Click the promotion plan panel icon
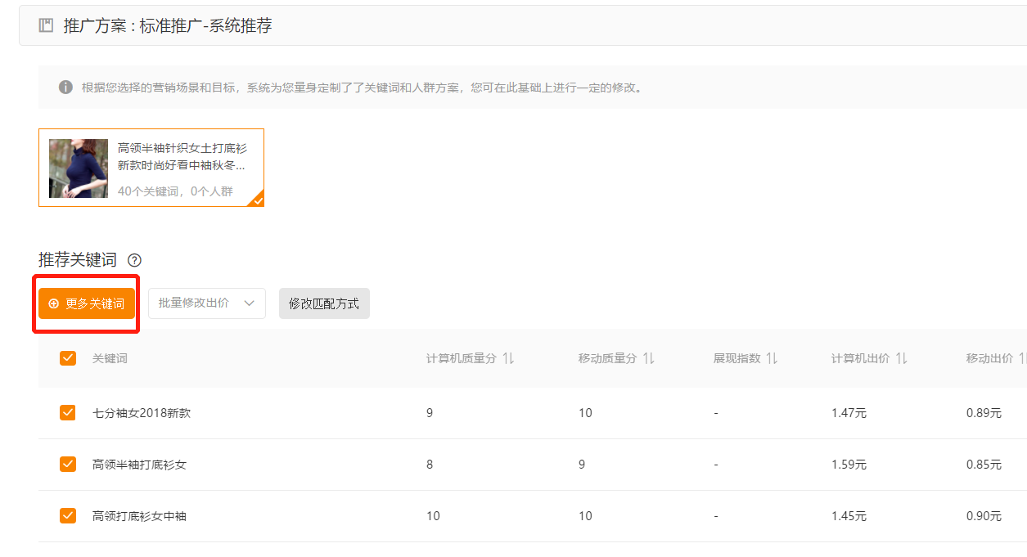This screenshot has height=557, width=1027. point(47,25)
